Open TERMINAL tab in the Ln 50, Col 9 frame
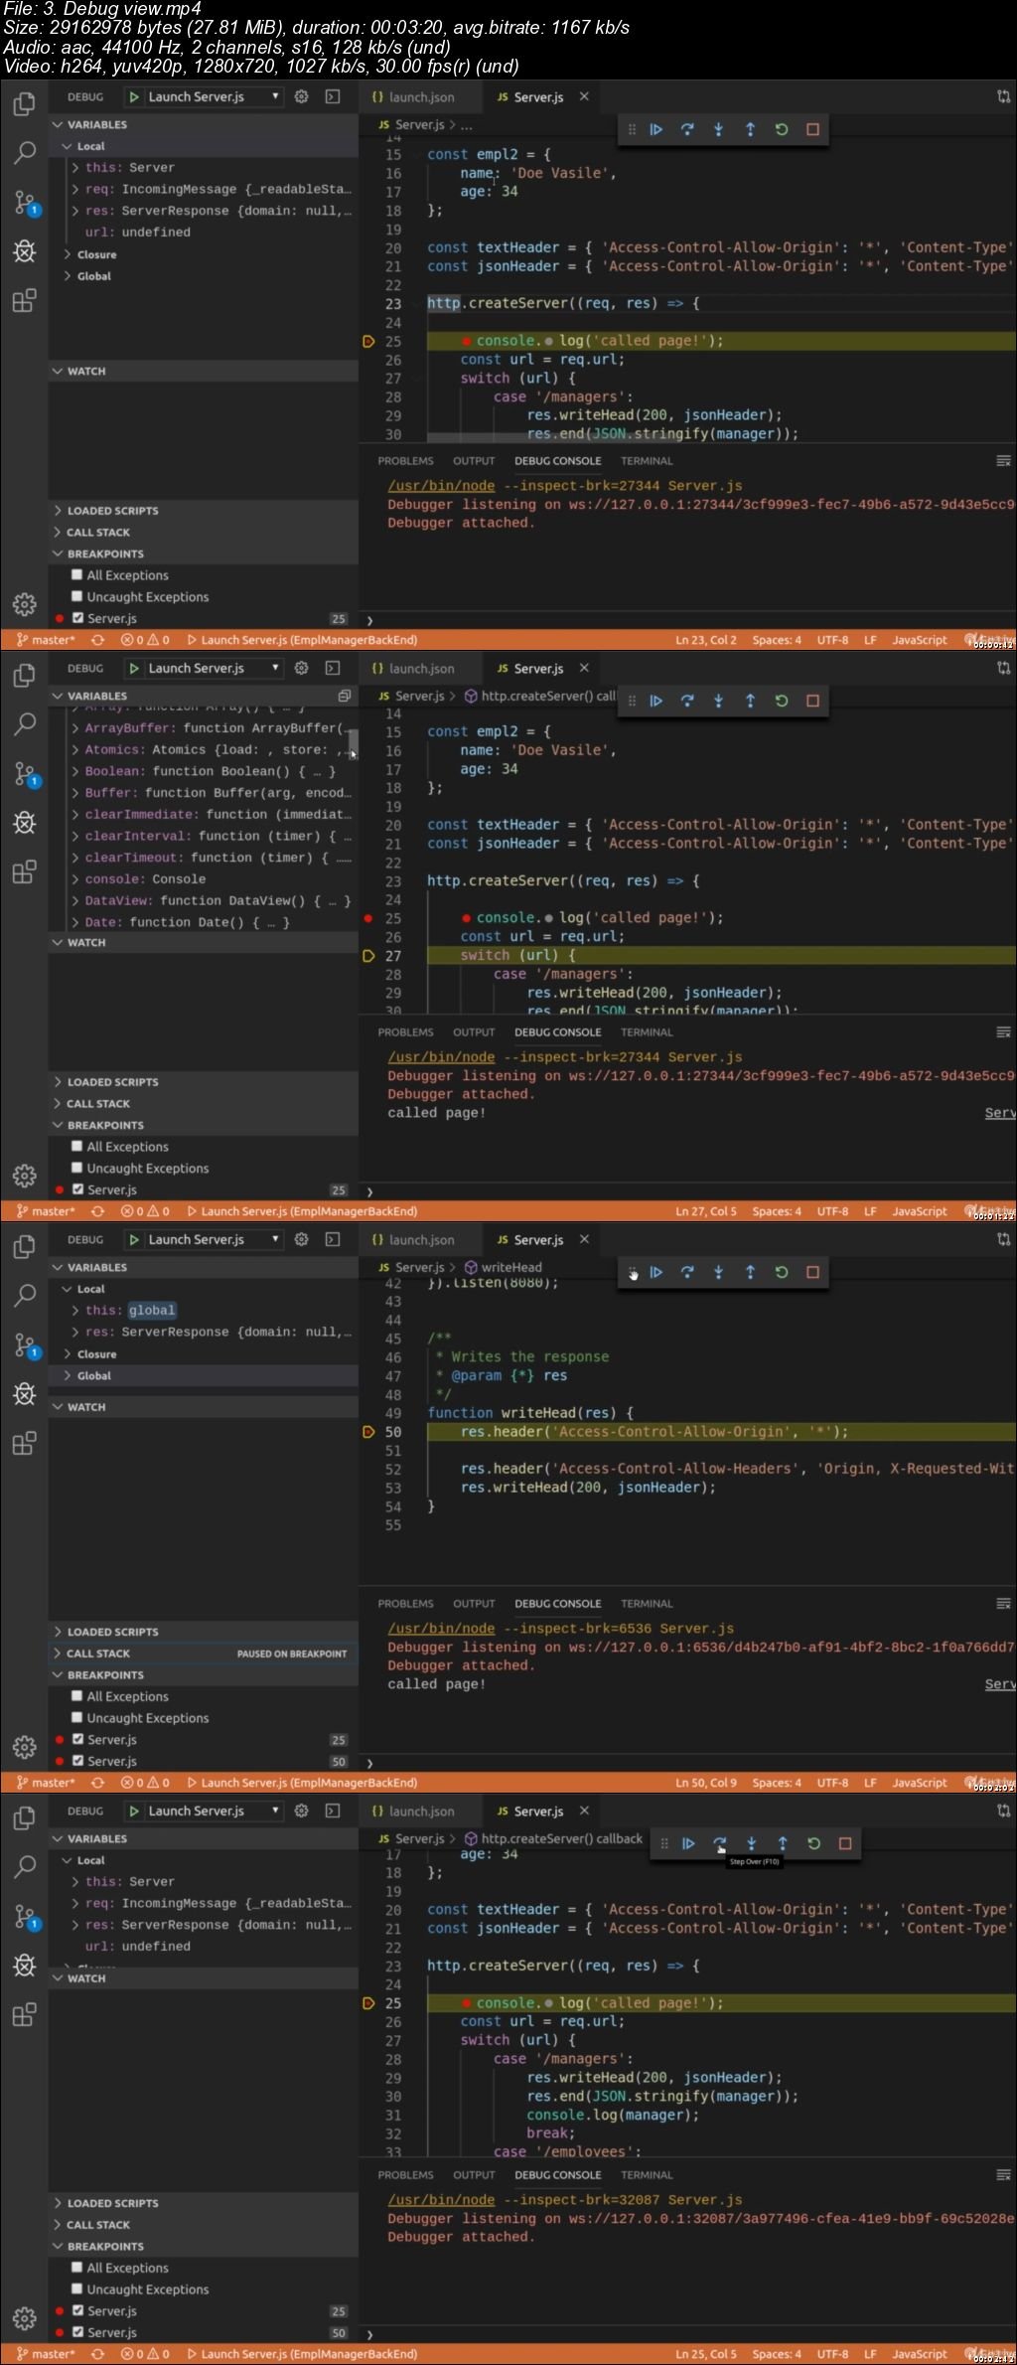Screen dimensions: 1017x2365 (x=647, y=1604)
